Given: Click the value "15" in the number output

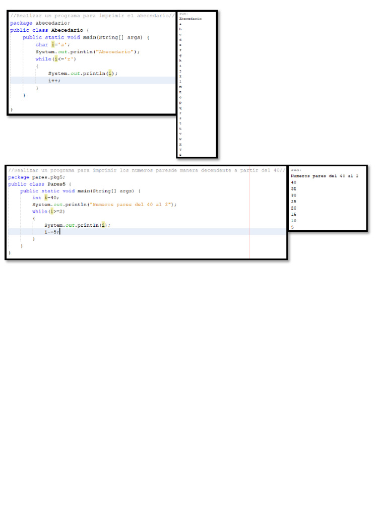Looking at the screenshot, I should tap(294, 215).
